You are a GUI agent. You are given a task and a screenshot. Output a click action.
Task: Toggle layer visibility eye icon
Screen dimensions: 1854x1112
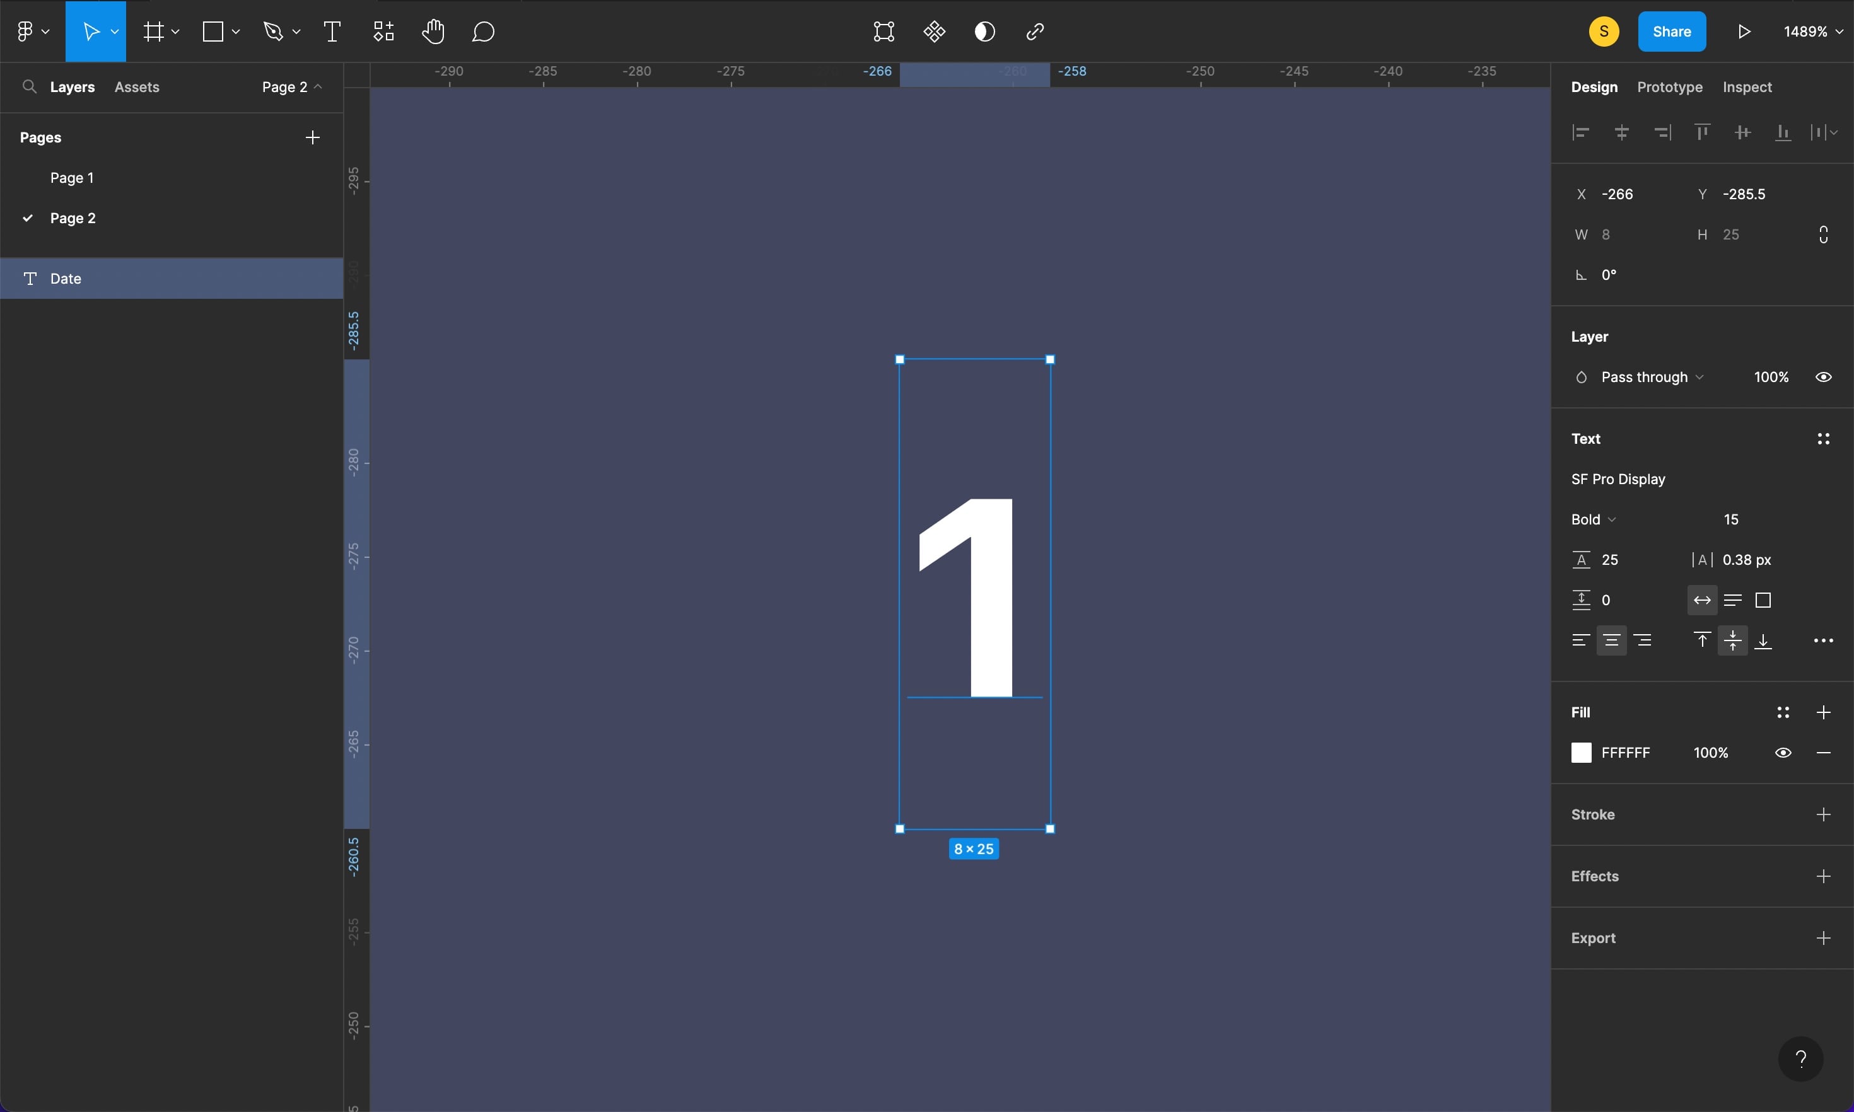point(1823,377)
